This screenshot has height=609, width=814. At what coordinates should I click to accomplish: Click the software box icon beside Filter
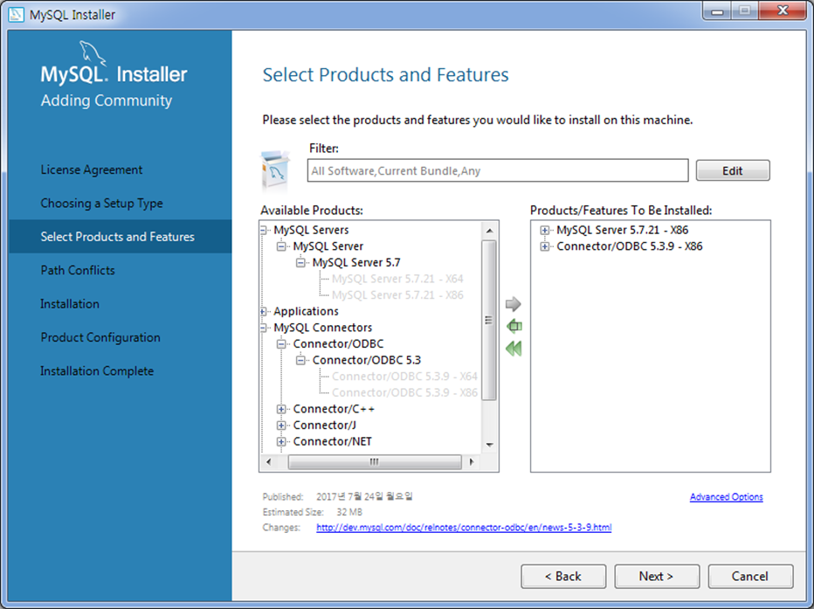(275, 170)
